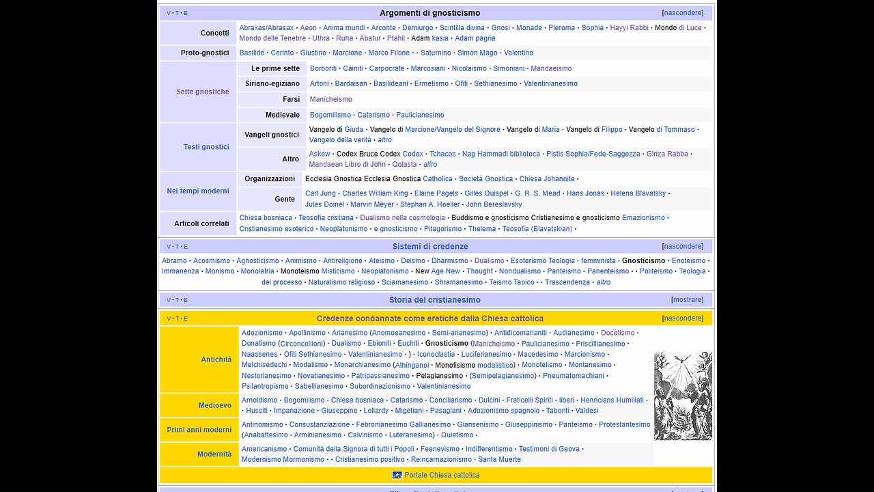Open the Thelema link
Viewport: 874px width, 492px height.
(482, 229)
